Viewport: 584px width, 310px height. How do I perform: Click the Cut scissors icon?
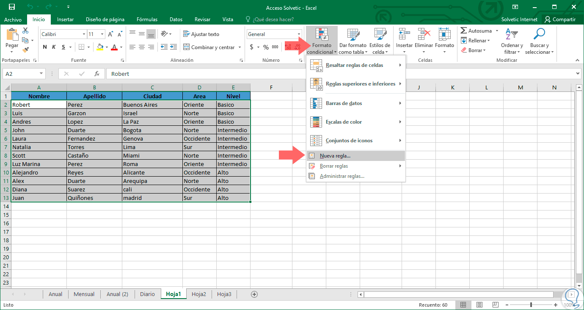click(x=25, y=30)
